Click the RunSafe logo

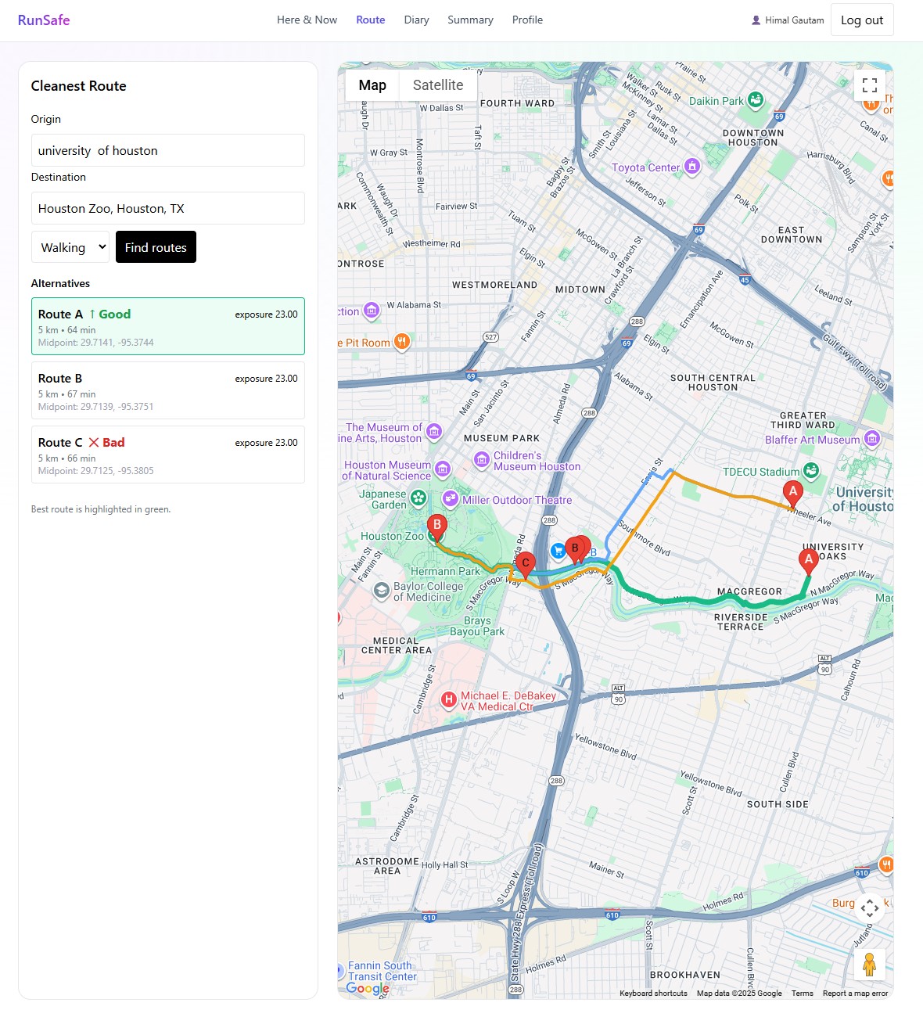pos(44,20)
